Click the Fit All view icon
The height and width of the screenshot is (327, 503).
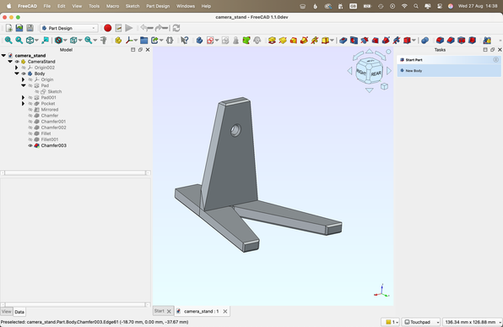[8, 41]
